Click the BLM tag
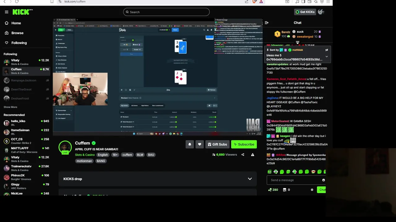The width and height of the screenshot is (396, 222). tap(140, 155)
